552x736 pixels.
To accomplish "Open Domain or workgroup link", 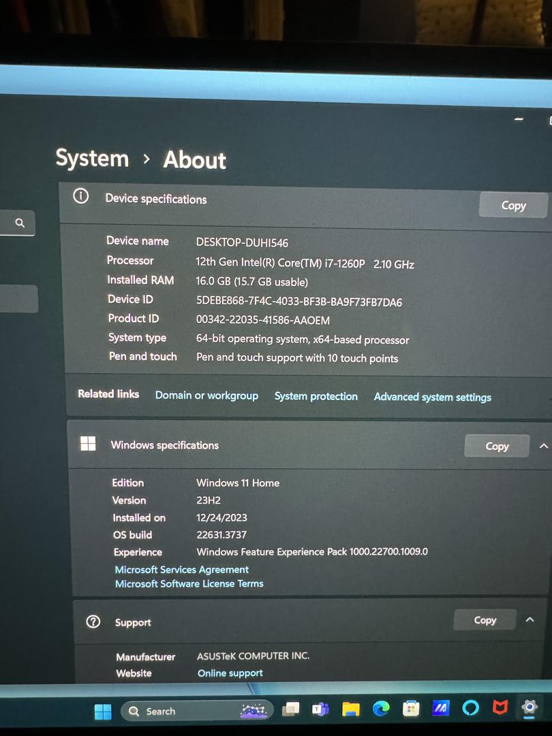I will pyautogui.click(x=206, y=396).
